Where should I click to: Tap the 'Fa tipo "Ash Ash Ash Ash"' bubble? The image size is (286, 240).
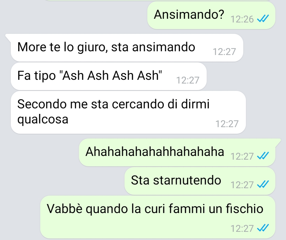(x=109, y=76)
